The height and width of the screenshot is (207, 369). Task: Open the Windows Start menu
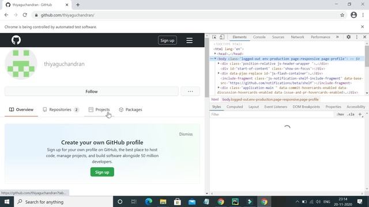coord(7,202)
